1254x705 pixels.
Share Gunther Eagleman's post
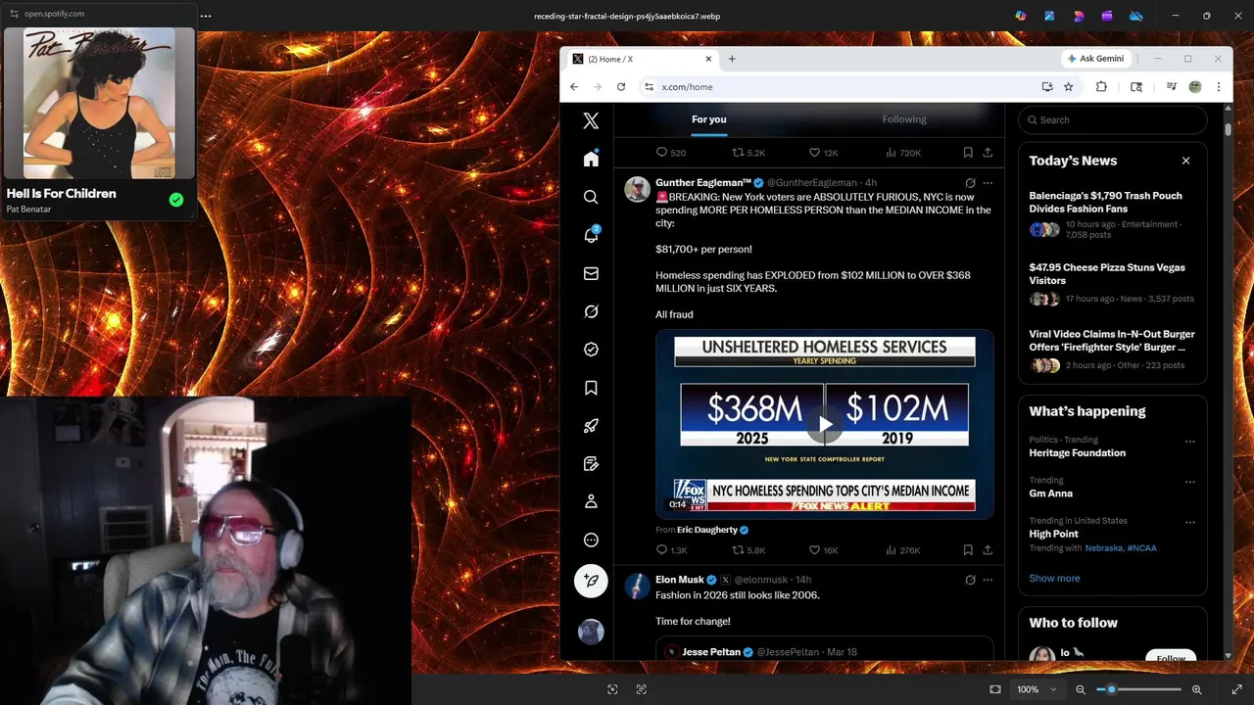pyautogui.click(x=988, y=550)
